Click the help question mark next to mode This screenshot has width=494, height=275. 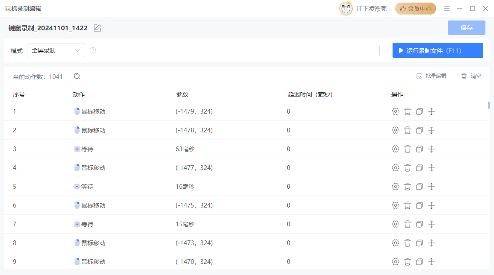point(93,50)
